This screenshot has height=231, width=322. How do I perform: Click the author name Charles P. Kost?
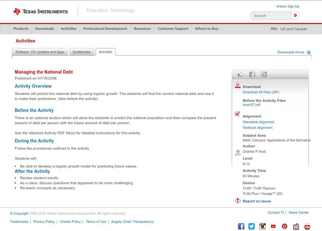254,152
